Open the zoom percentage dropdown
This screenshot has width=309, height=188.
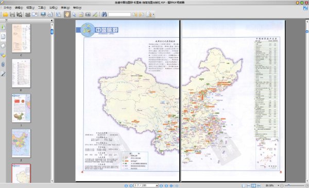278,185
